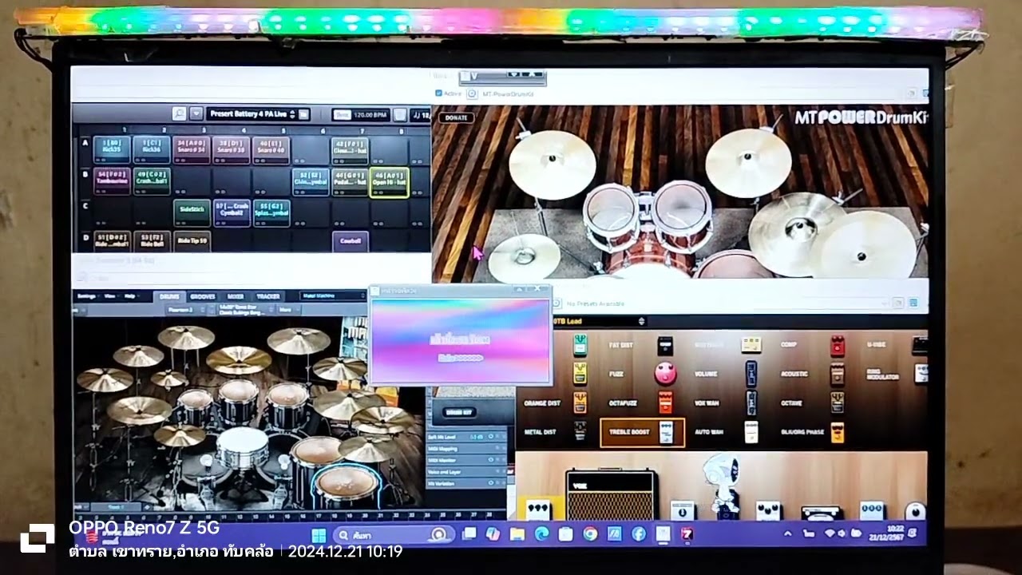The image size is (1022, 575).
Task: Select the Vox Wah pedal icon
Action: click(x=751, y=403)
